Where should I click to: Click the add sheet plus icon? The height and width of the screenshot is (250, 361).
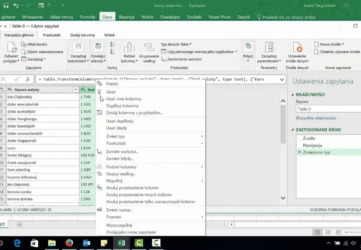coord(20,224)
